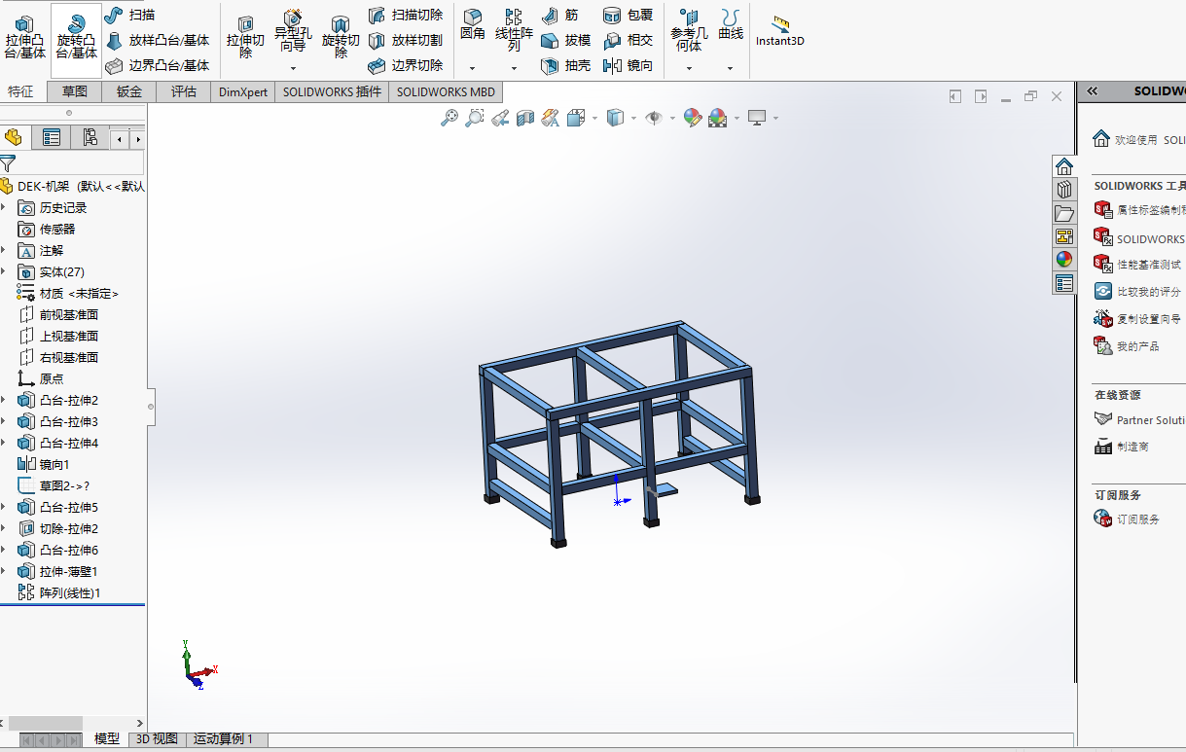Click the 抽壳 shell tool
This screenshot has width=1186, height=752.
tap(566, 65)
